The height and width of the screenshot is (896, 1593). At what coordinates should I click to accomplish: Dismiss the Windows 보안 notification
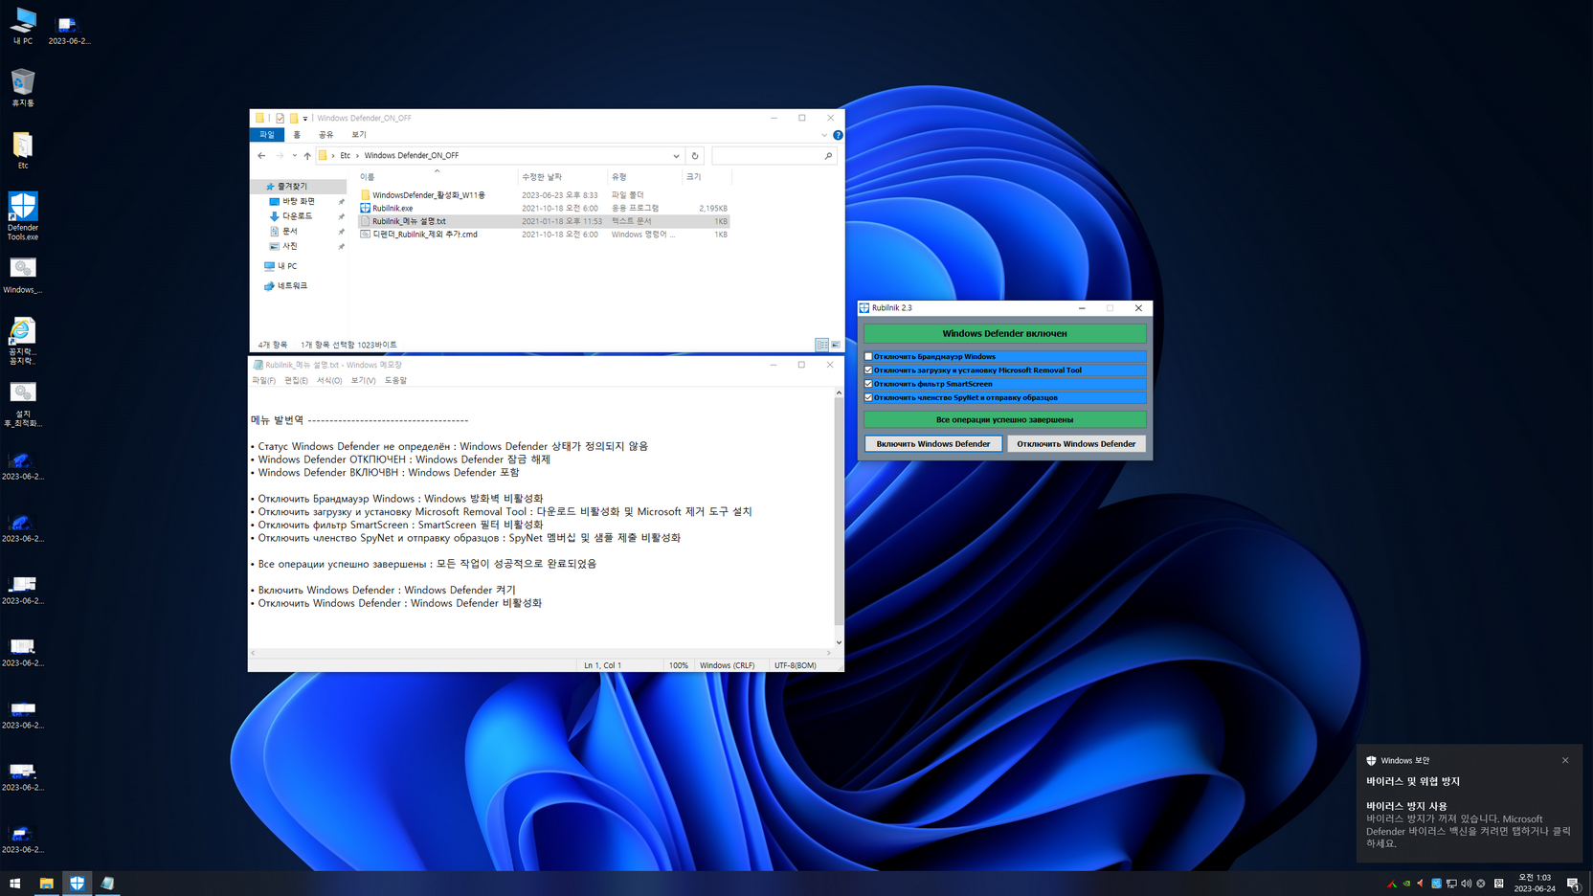tap(1566, 761)
